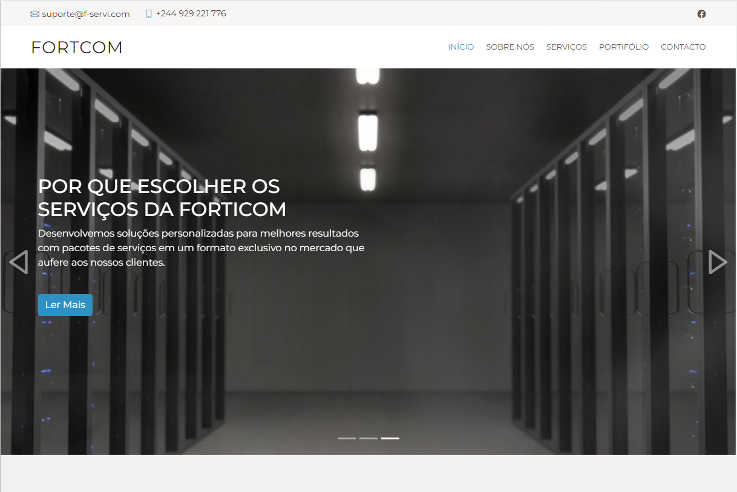Click the 'POR QUE ESCOLHER OS SERVIÇOS' heading
Screen dimensions: 737x492
pos(162,197)
